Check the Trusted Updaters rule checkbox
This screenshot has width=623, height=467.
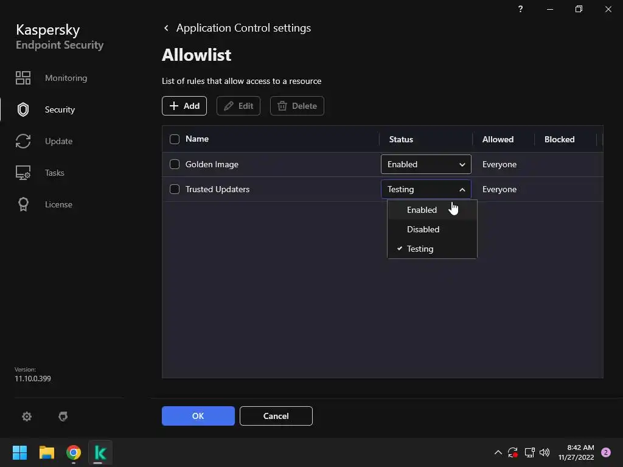pyautogui.click(x=175, y=189)
